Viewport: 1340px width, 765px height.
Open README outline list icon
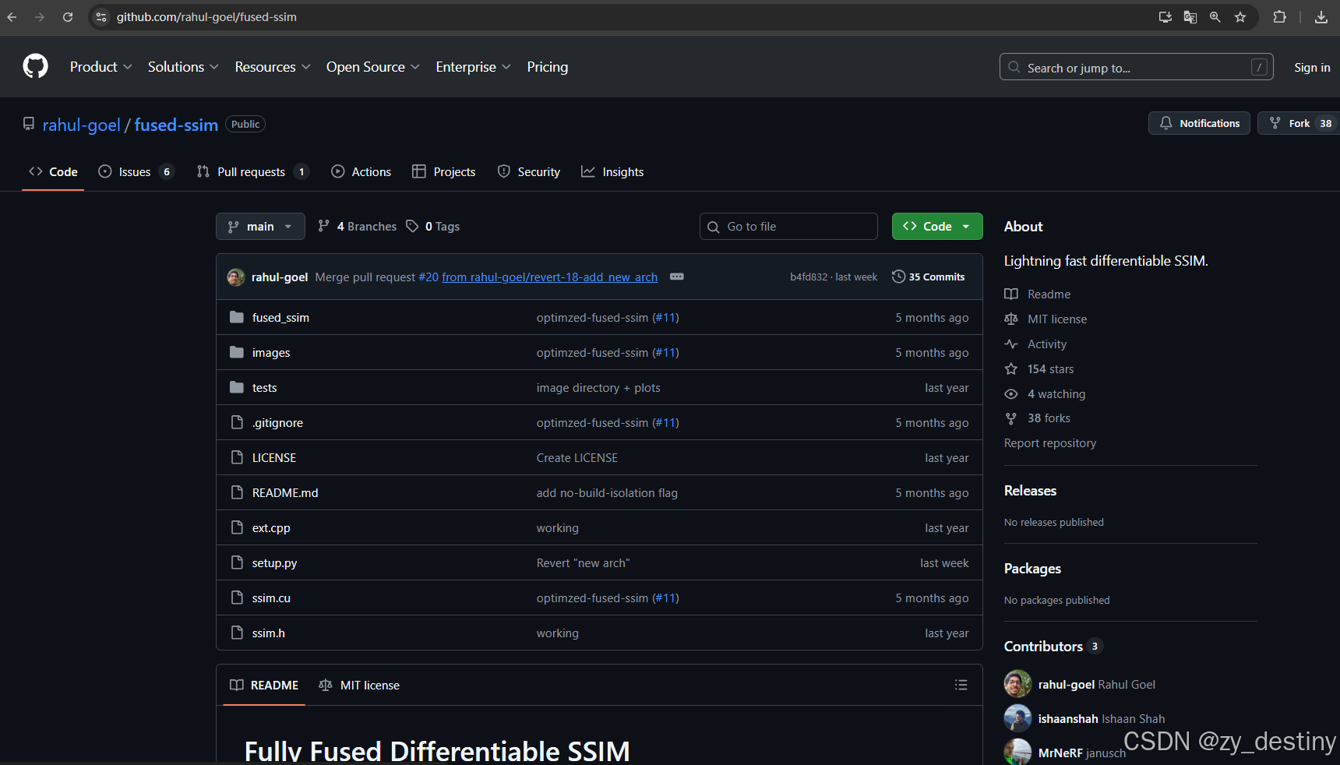[961, 685]
